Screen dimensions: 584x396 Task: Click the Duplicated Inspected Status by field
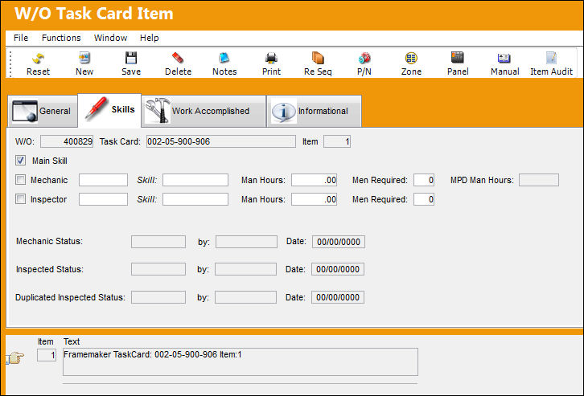pyautogui.click(x=246, y=297)
